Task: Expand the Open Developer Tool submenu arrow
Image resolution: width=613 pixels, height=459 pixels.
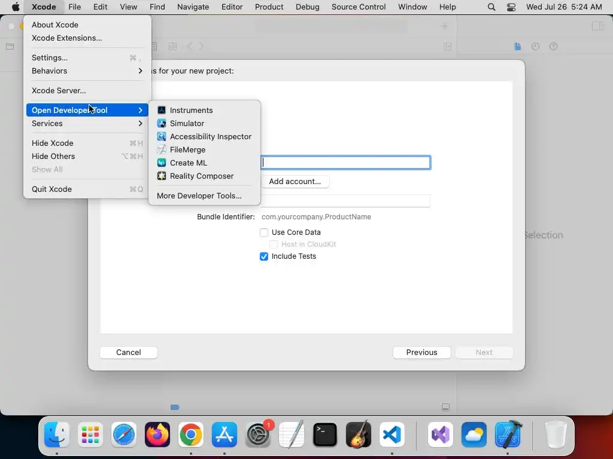Action: (140, 110)
